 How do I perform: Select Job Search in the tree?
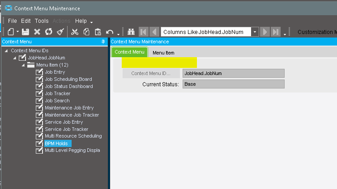coord(57,101)
